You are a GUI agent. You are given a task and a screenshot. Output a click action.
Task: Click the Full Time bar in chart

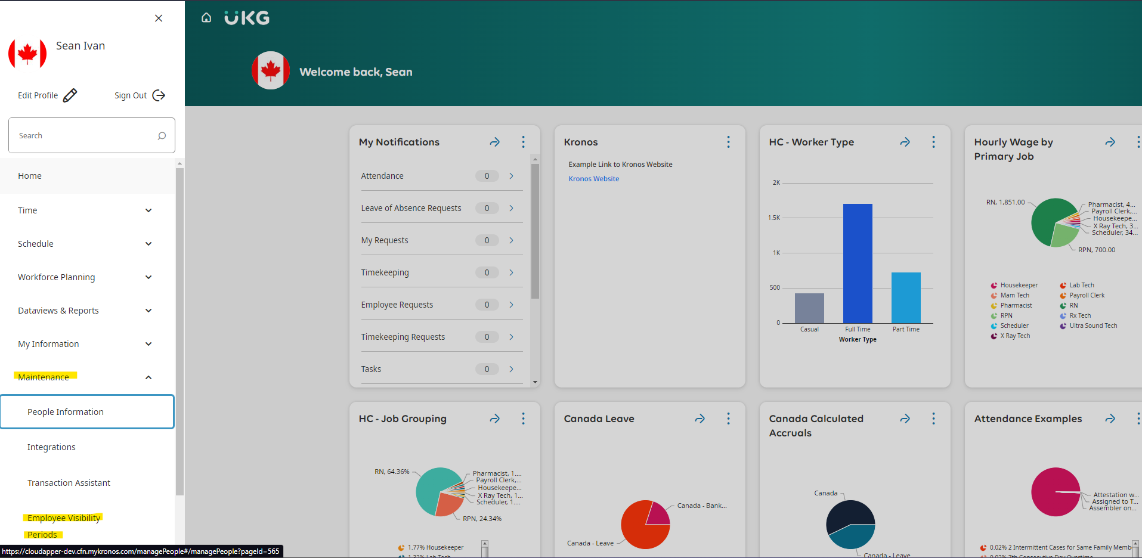858,262
